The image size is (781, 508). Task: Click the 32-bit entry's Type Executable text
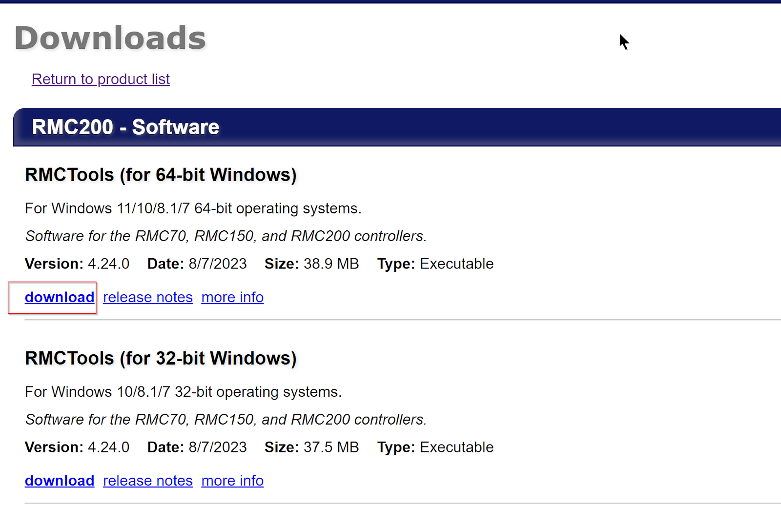435,447
